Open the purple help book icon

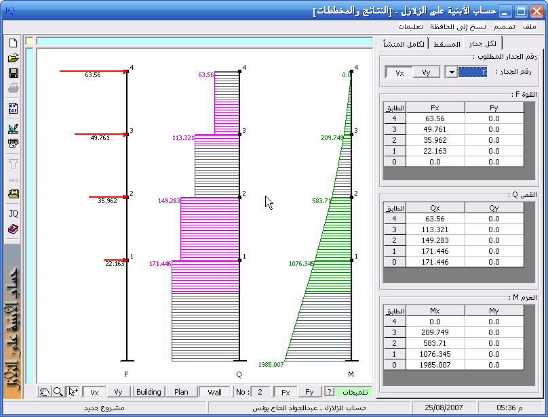[13, 229]
